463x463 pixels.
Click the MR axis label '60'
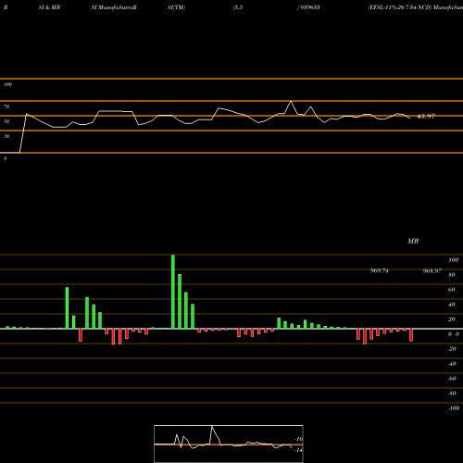coord(452,290)
